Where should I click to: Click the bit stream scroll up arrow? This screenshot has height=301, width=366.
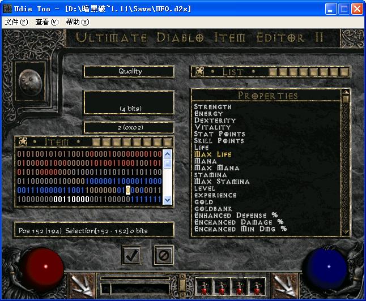tap(167, 154)
